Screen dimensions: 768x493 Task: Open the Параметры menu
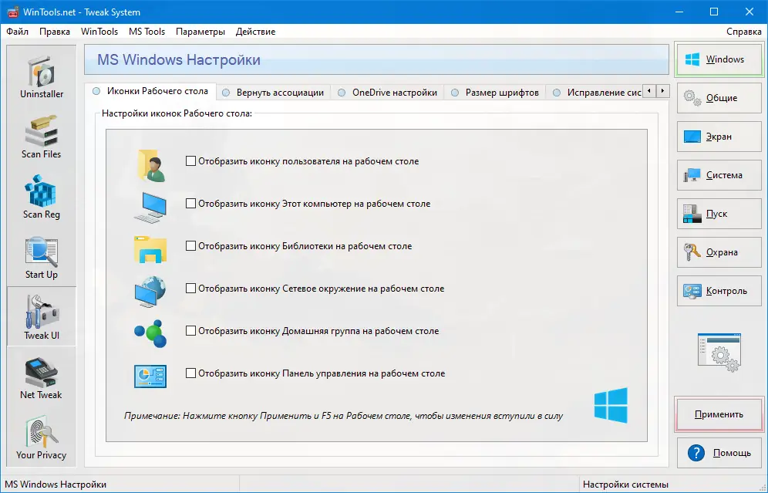[200, 32]
